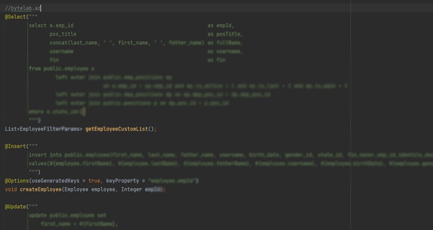Viewport: 433px width, 230px height.
Task: Click the 'true' value in @Options
Action: 95,180
